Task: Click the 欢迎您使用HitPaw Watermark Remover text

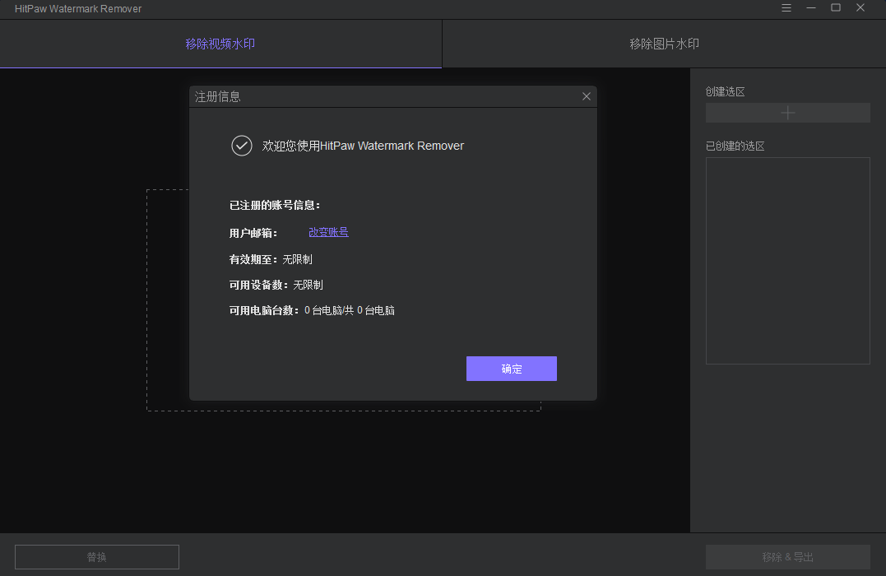Action: (x=363, y=146)
